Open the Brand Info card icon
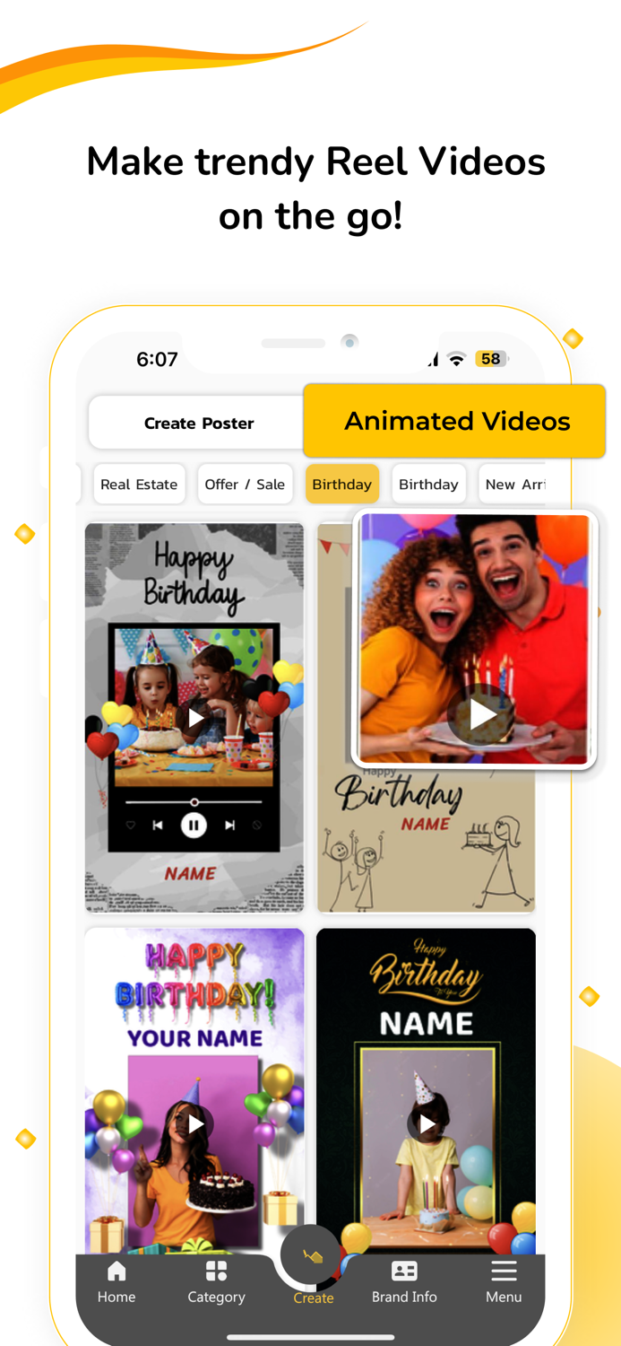 coord(404,1271)
